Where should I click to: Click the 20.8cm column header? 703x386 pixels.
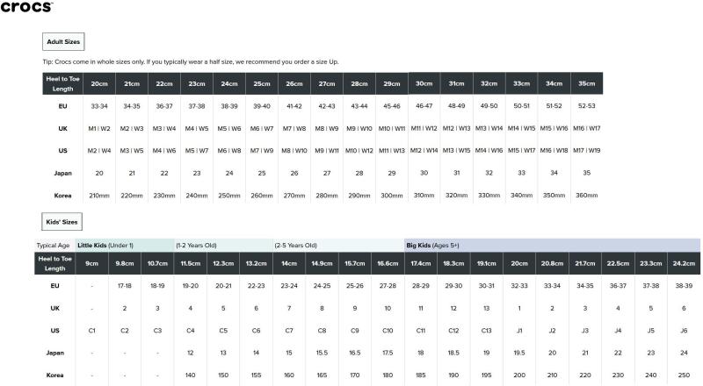tap(552, 264)
